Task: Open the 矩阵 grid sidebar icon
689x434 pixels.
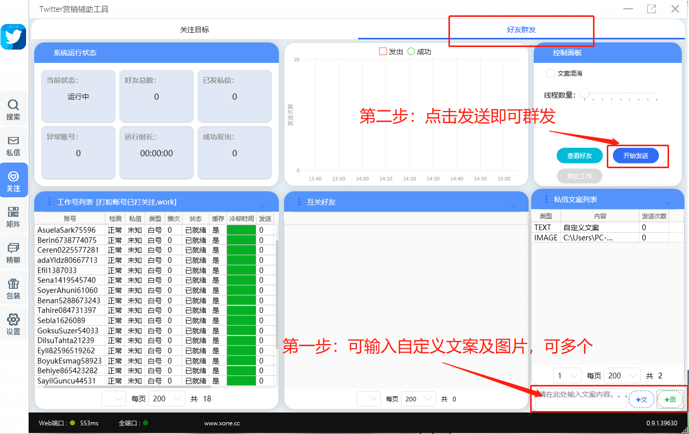Action: (x=13, y=217)
